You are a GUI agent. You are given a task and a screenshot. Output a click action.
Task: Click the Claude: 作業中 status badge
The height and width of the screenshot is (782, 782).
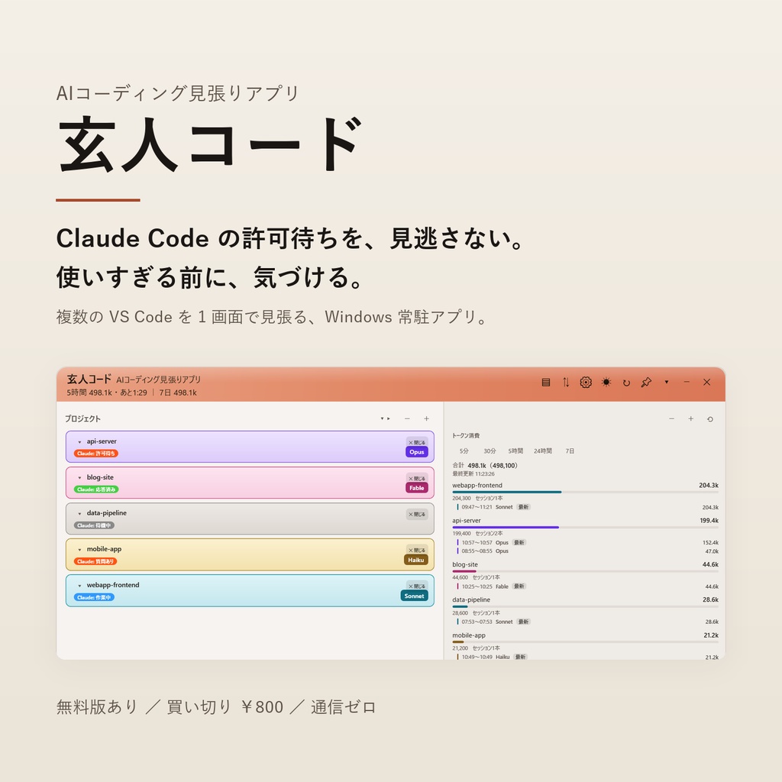(x=94, y=597)
